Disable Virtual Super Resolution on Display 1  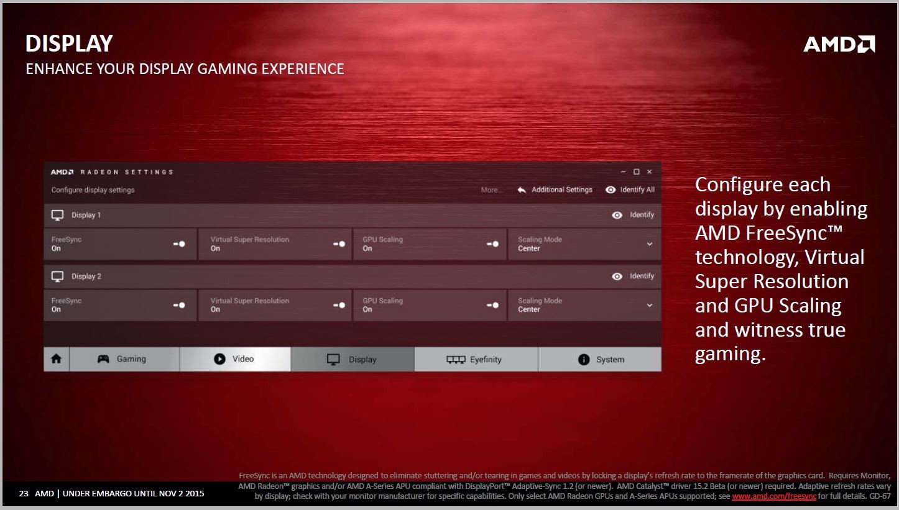point(339,244)
